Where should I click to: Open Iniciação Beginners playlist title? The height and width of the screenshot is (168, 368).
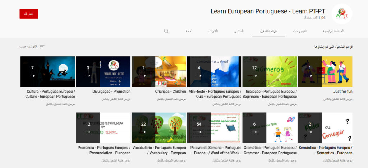[x=270, y=94]
